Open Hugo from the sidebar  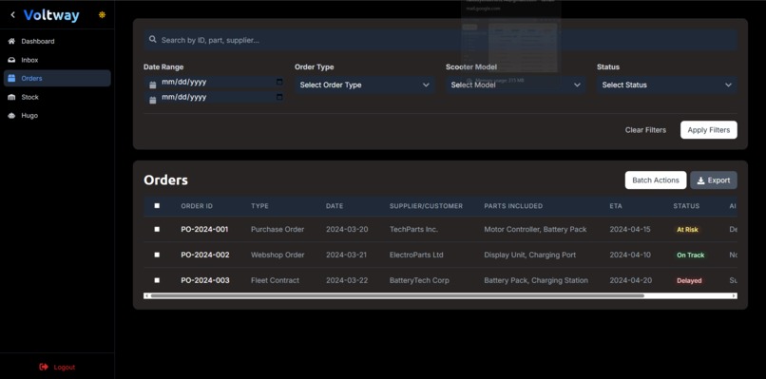click(57, 115)
